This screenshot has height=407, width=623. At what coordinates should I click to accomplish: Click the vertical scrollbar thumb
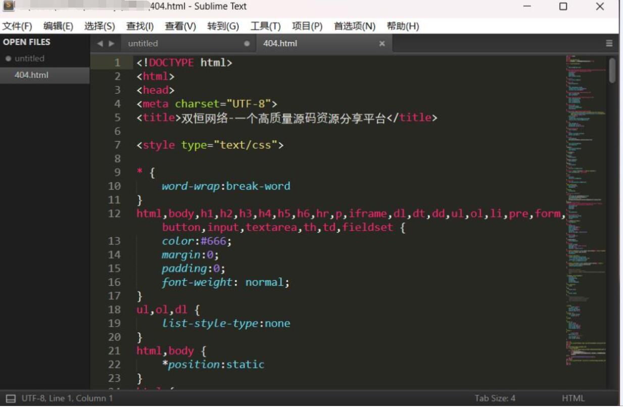tap(612, 70)
